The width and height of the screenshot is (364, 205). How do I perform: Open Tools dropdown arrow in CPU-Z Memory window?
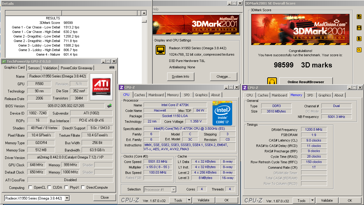313,200
